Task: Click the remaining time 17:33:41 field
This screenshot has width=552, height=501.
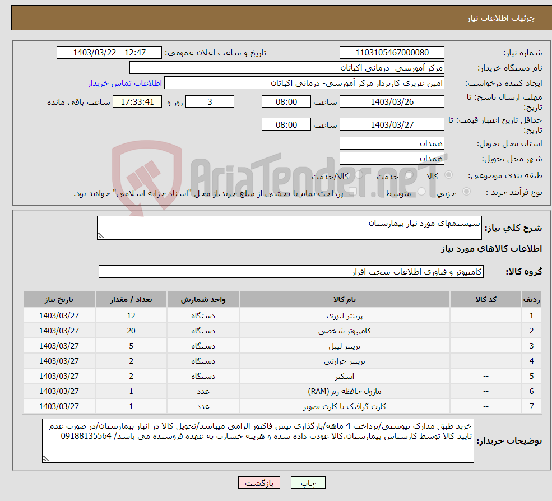Action: [x=137, y=102]
